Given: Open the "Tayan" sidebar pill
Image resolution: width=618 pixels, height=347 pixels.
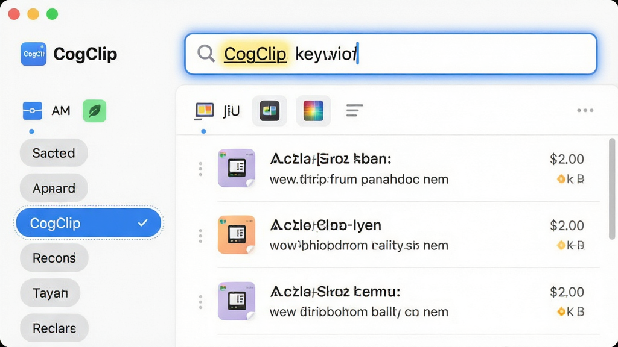Looking at the screenshot, I should tap(50, 293).
